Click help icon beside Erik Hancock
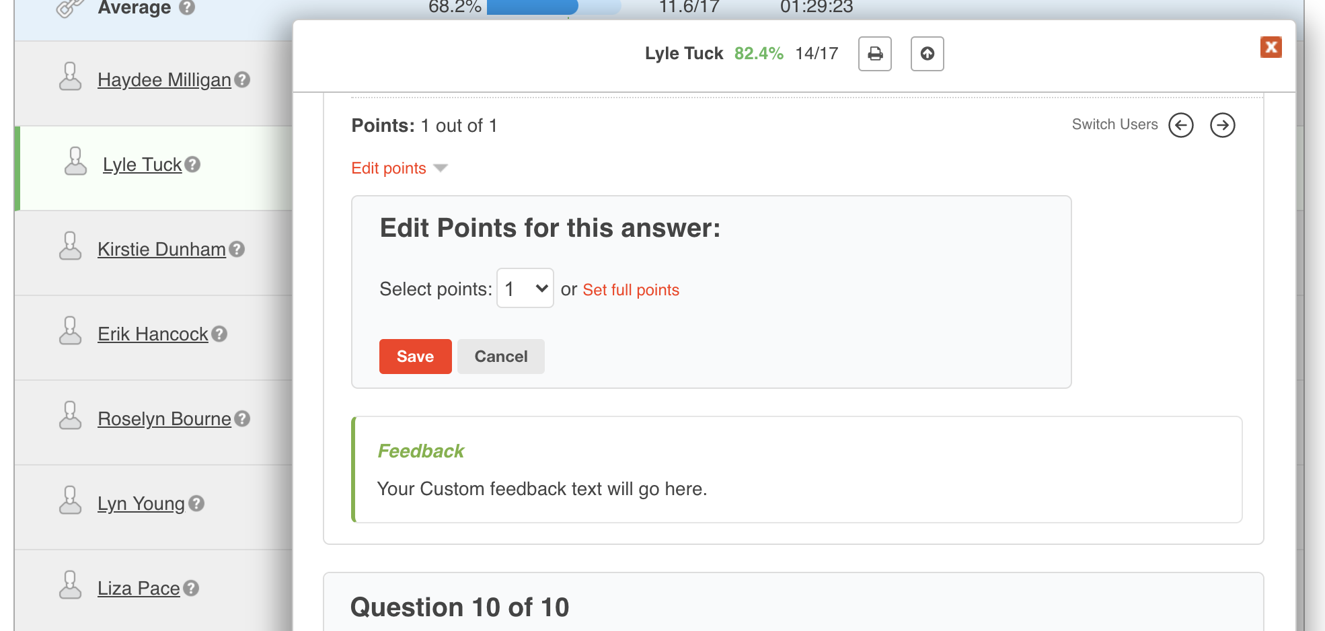Viewport: 1325px width, 631px height. point(219,334)
